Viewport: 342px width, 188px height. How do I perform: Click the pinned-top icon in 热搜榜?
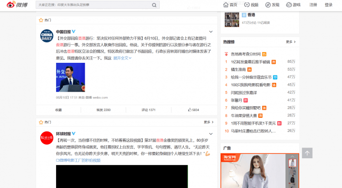(226, 54)
